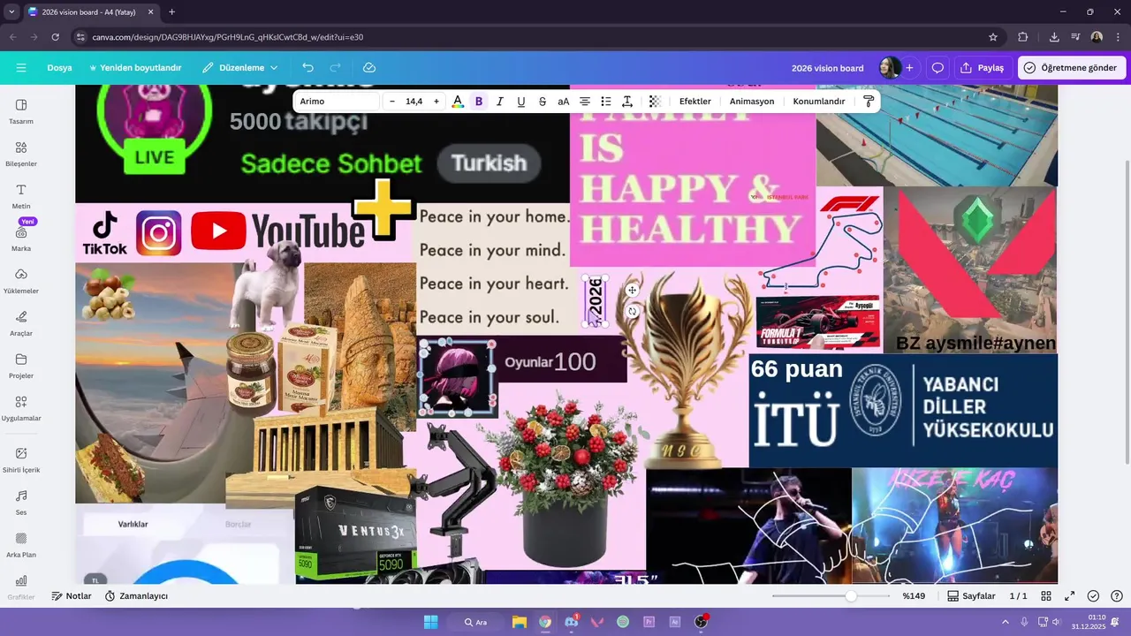Open the Uygulamalar apps panel
1131x636 pixels.
(21, 408)
